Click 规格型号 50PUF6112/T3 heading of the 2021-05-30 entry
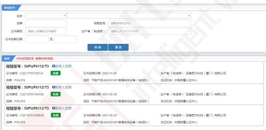 pyautogui.click(x=27, y=87)
